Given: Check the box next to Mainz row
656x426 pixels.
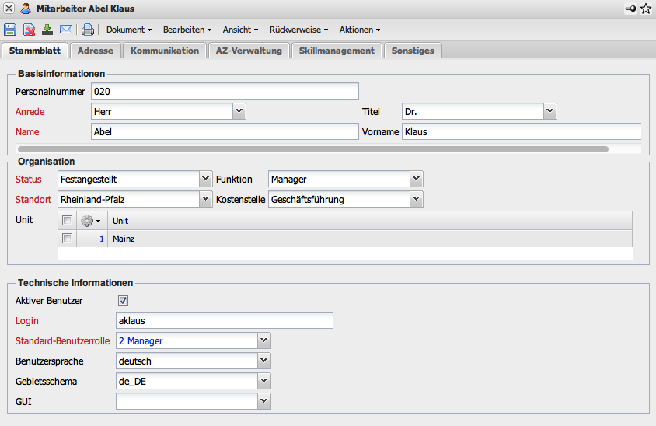Looking at the screenshot, I should (x=67, y=239).
